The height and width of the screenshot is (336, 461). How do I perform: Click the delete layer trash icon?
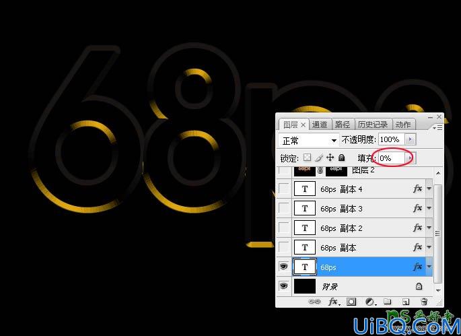tap(424, 302)
